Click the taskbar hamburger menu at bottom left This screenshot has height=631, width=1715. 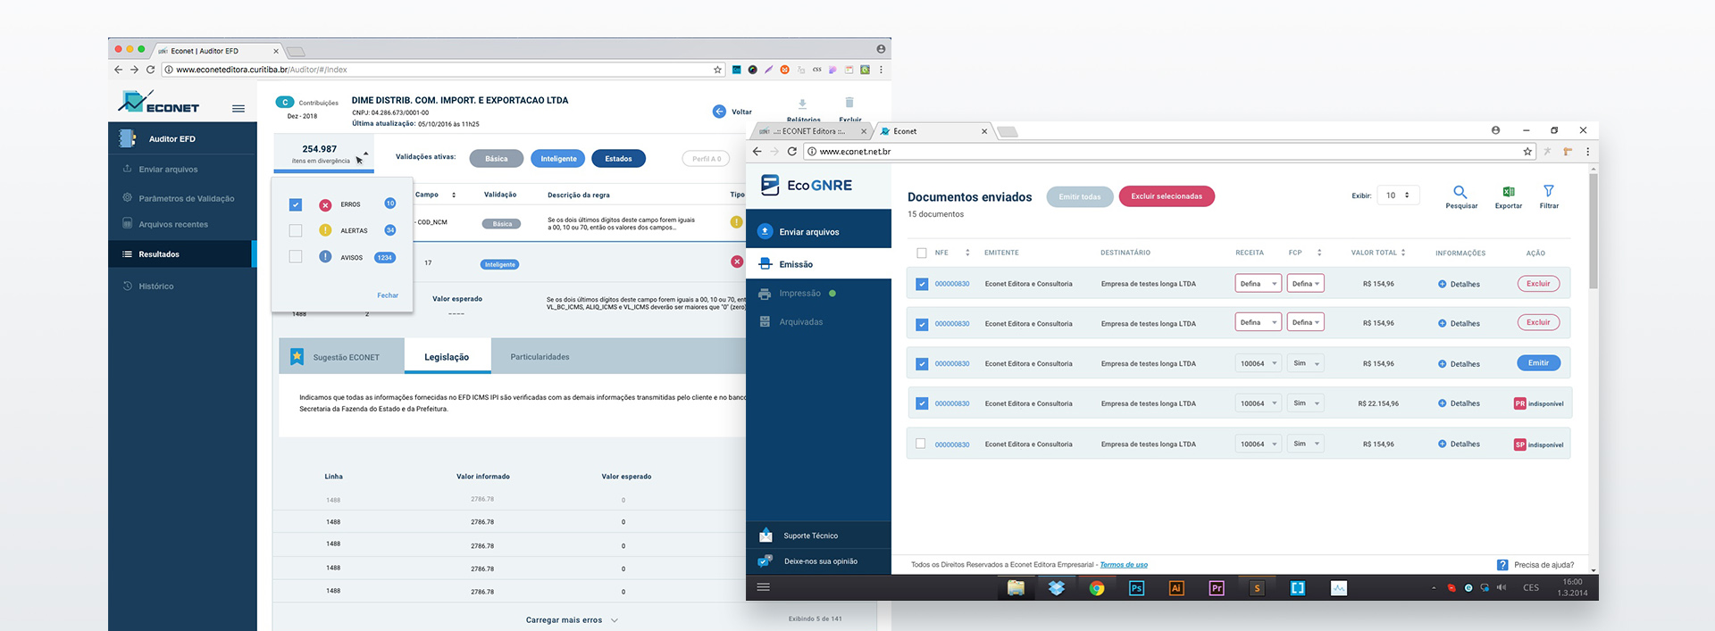point(763,587)
